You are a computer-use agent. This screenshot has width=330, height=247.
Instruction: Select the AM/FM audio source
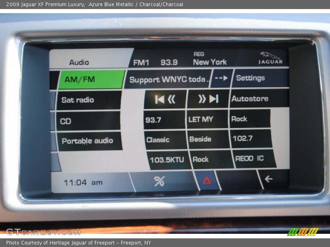click(x=92, y=79)
